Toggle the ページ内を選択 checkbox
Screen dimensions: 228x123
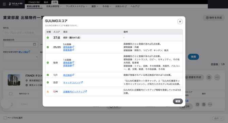(x=5, y=118)
